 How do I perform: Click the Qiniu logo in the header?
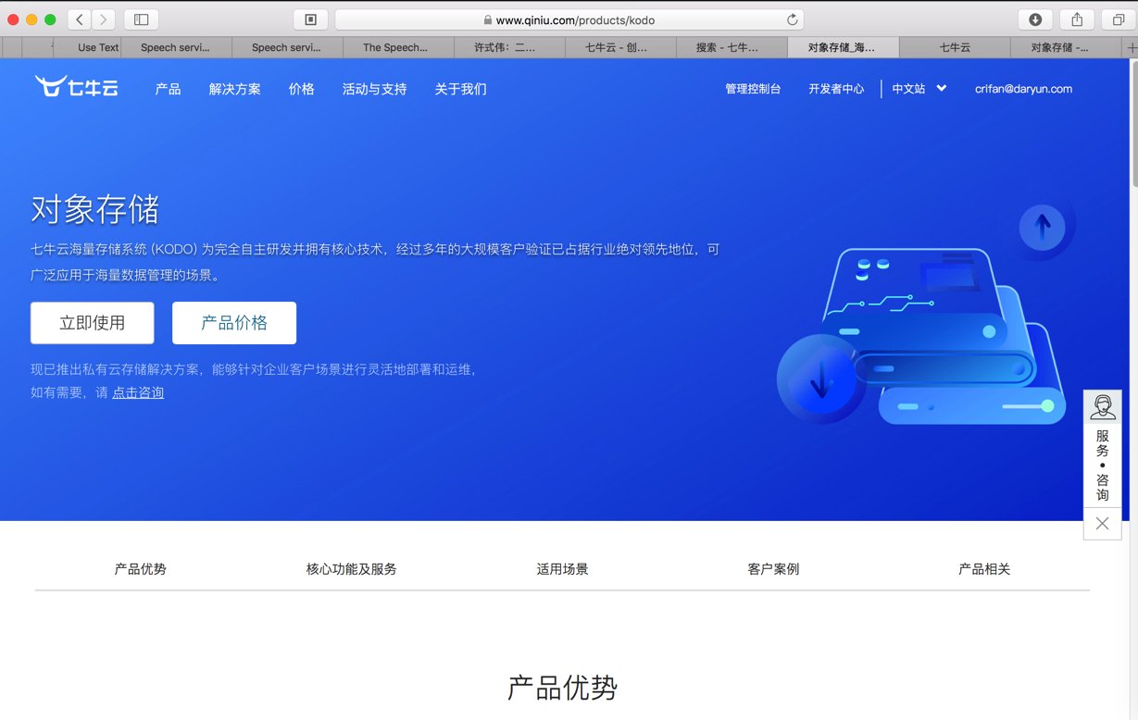coord(77,87)
